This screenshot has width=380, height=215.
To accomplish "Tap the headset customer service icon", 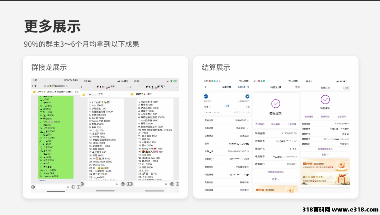I will (248, 87).
